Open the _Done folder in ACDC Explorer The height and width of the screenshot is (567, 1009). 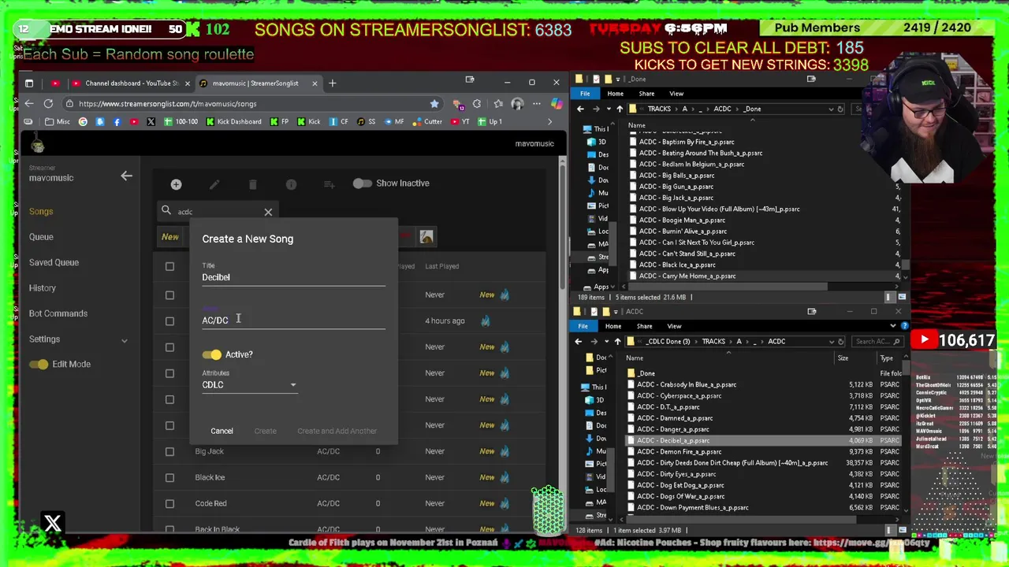(x=646, y=373)
